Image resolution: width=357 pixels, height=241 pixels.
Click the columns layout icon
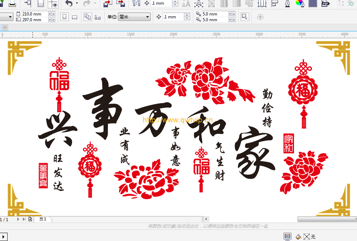pyautogui.click(x=224, y=3)
